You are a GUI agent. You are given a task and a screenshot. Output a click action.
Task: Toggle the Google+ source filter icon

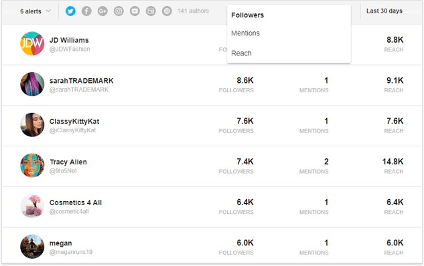(102, 11)
